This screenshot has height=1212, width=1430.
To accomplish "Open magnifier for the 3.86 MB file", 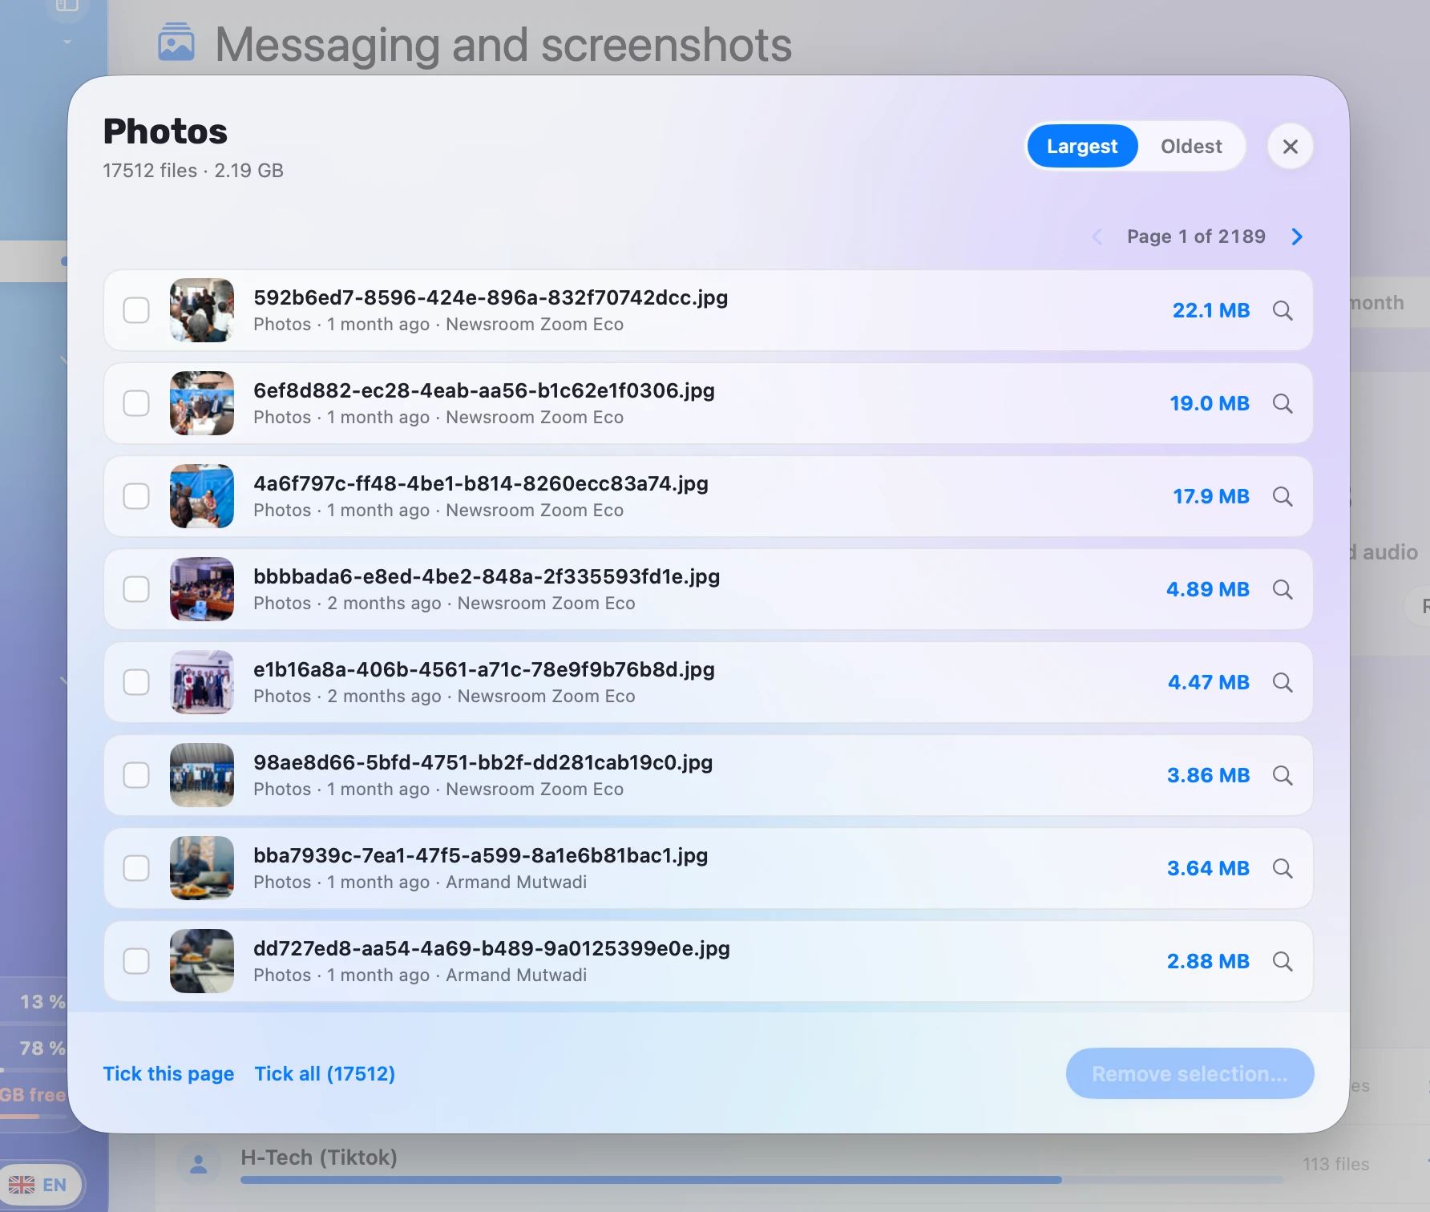I will pyautogui.click(x=1283, y=776).
